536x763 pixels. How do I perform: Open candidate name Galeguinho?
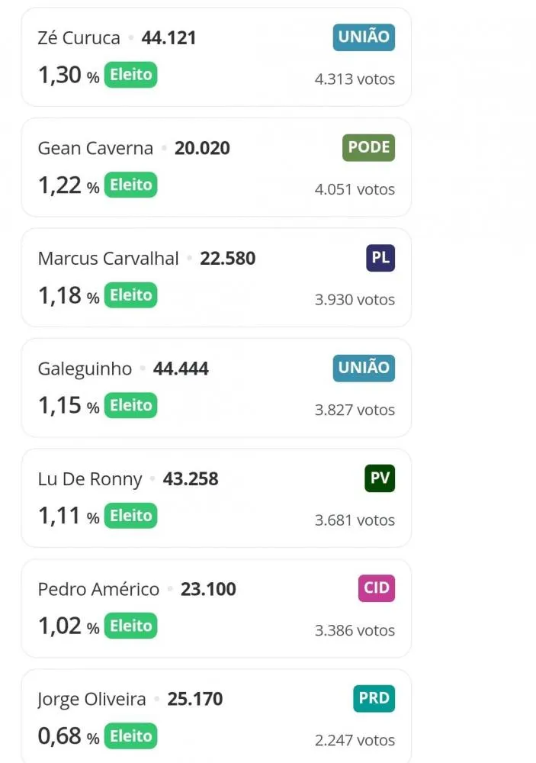[x=85, y=369]
